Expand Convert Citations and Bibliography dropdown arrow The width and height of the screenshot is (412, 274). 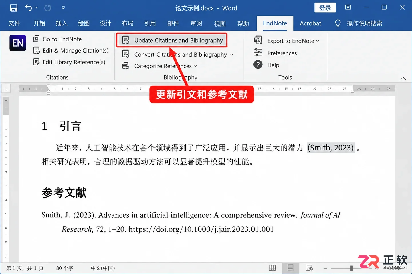coord(231,55)
